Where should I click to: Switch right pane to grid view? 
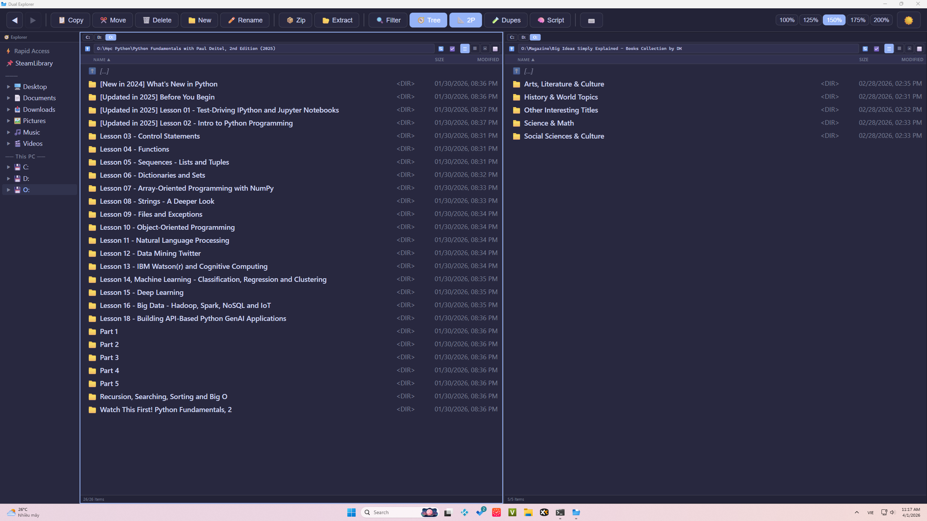click(899, 48)
